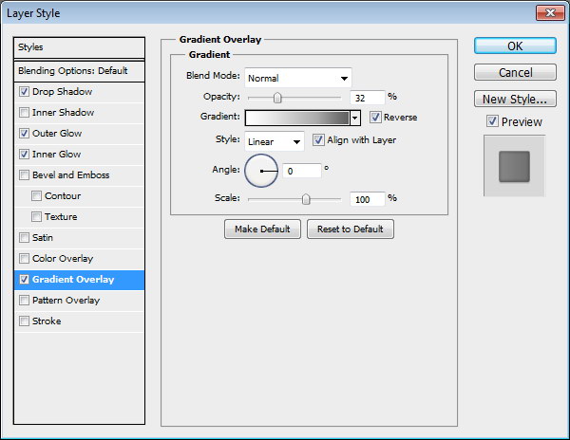Enable the Stroke effect checkbox

(24, 321)
